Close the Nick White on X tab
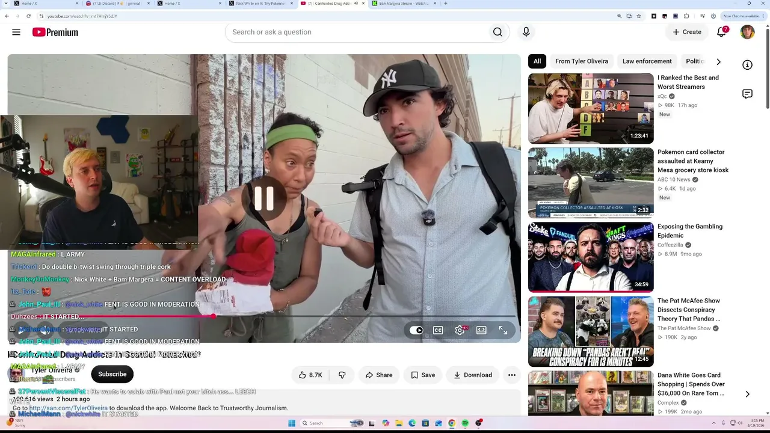 pyautogui.click(x=292, y=4)
